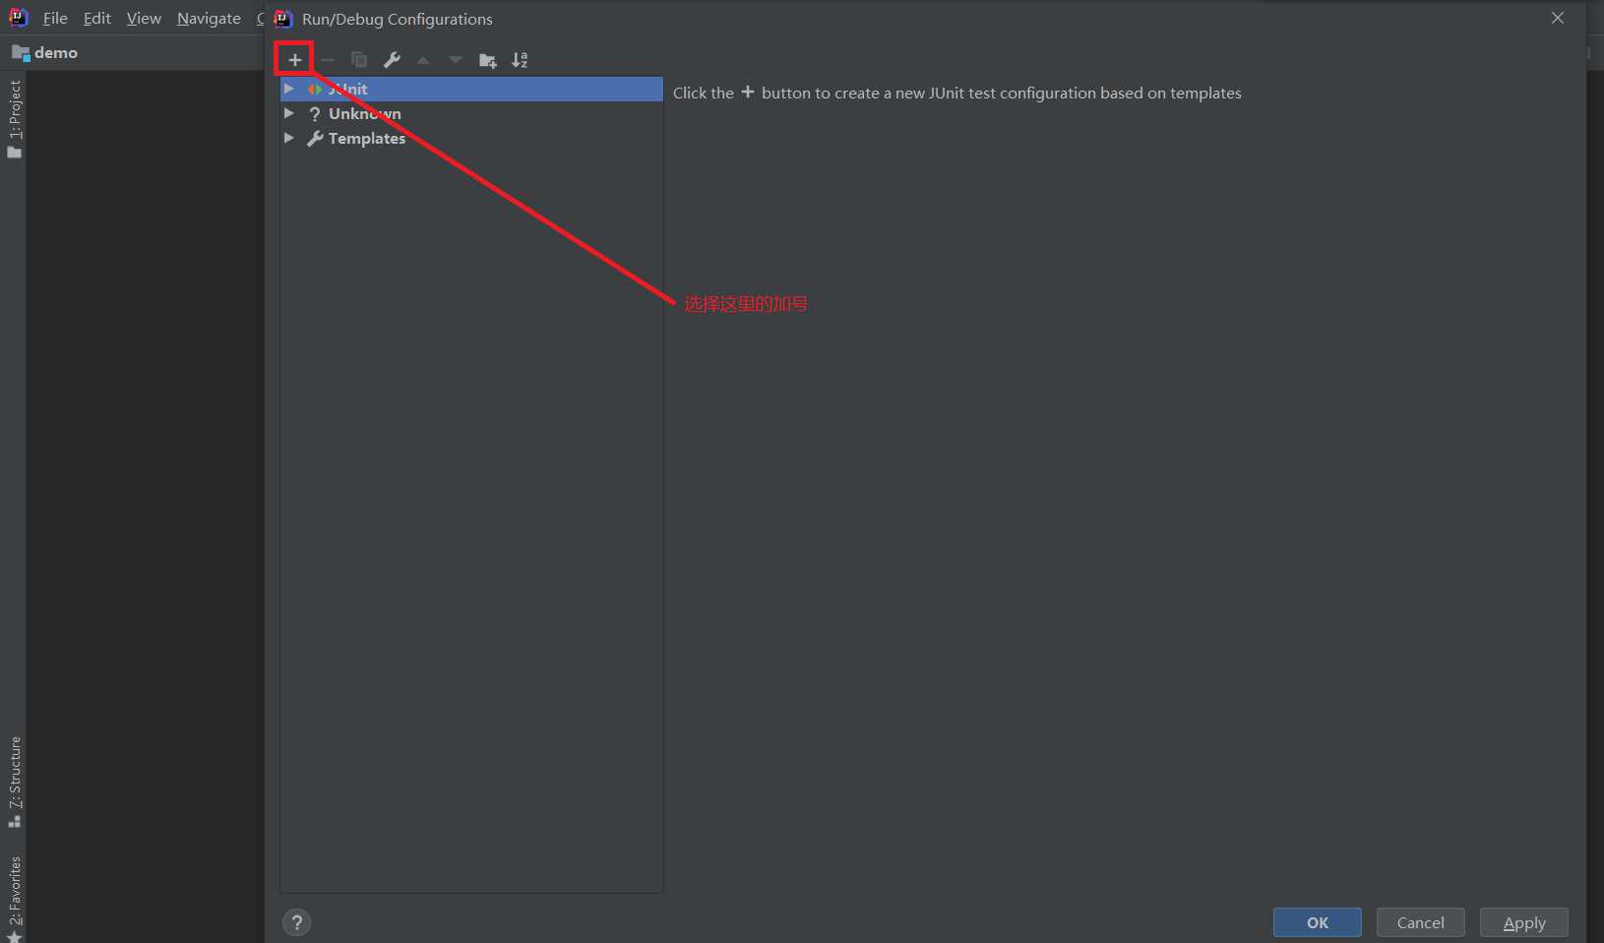Expand the JUnit tree node
The width and height of the screenshot is (1604, 943).
(288, 89)
